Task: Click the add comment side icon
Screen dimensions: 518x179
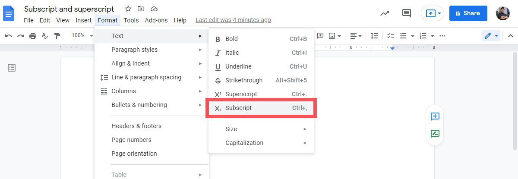Action: 435,116
